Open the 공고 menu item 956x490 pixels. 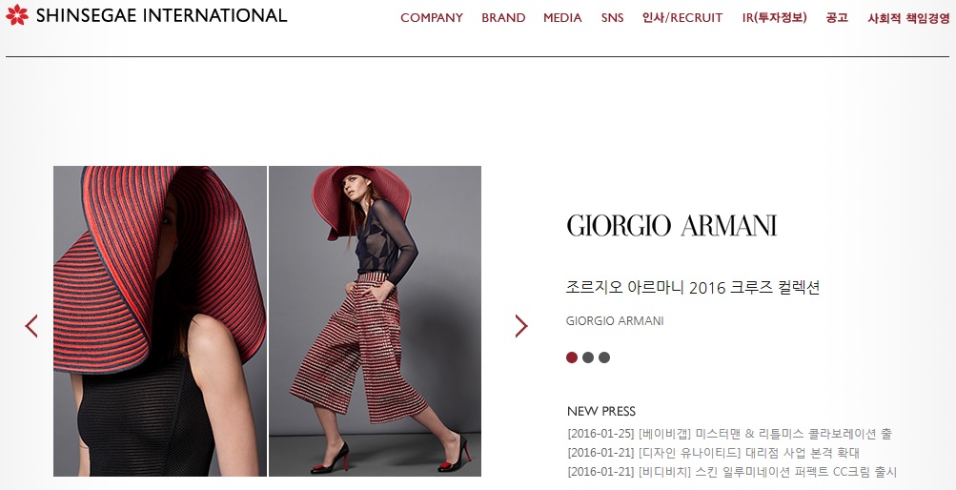[x=837, y=18]
